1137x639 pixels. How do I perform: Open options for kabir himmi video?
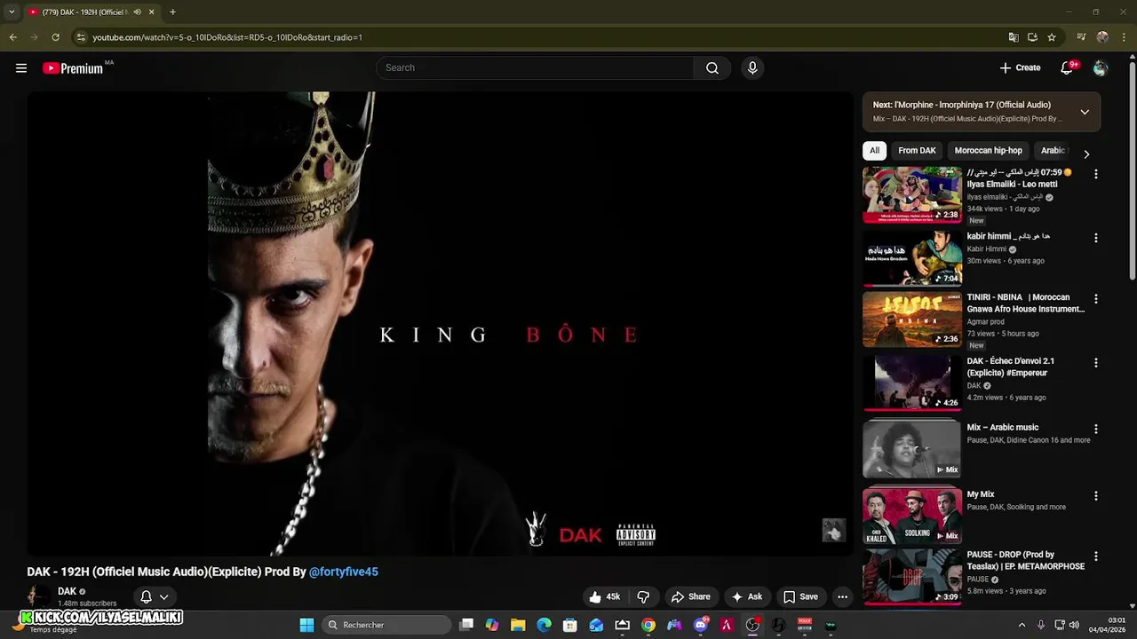[x=1095, y=239]
